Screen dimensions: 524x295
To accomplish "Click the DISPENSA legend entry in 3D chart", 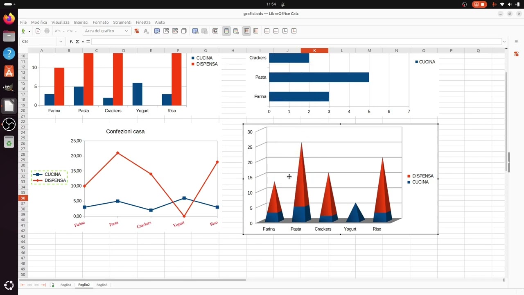I will click(420, 176).
